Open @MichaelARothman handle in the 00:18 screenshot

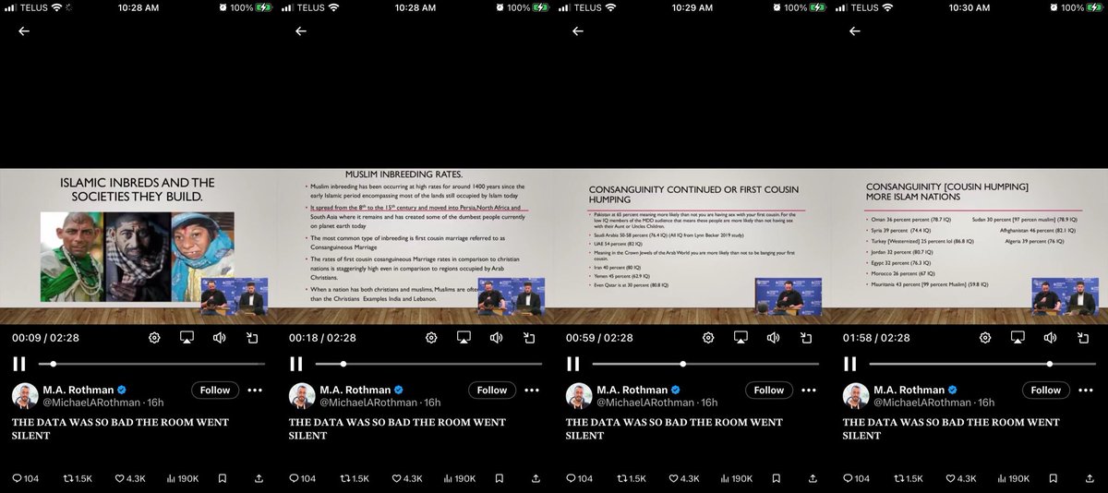point(368,403)
